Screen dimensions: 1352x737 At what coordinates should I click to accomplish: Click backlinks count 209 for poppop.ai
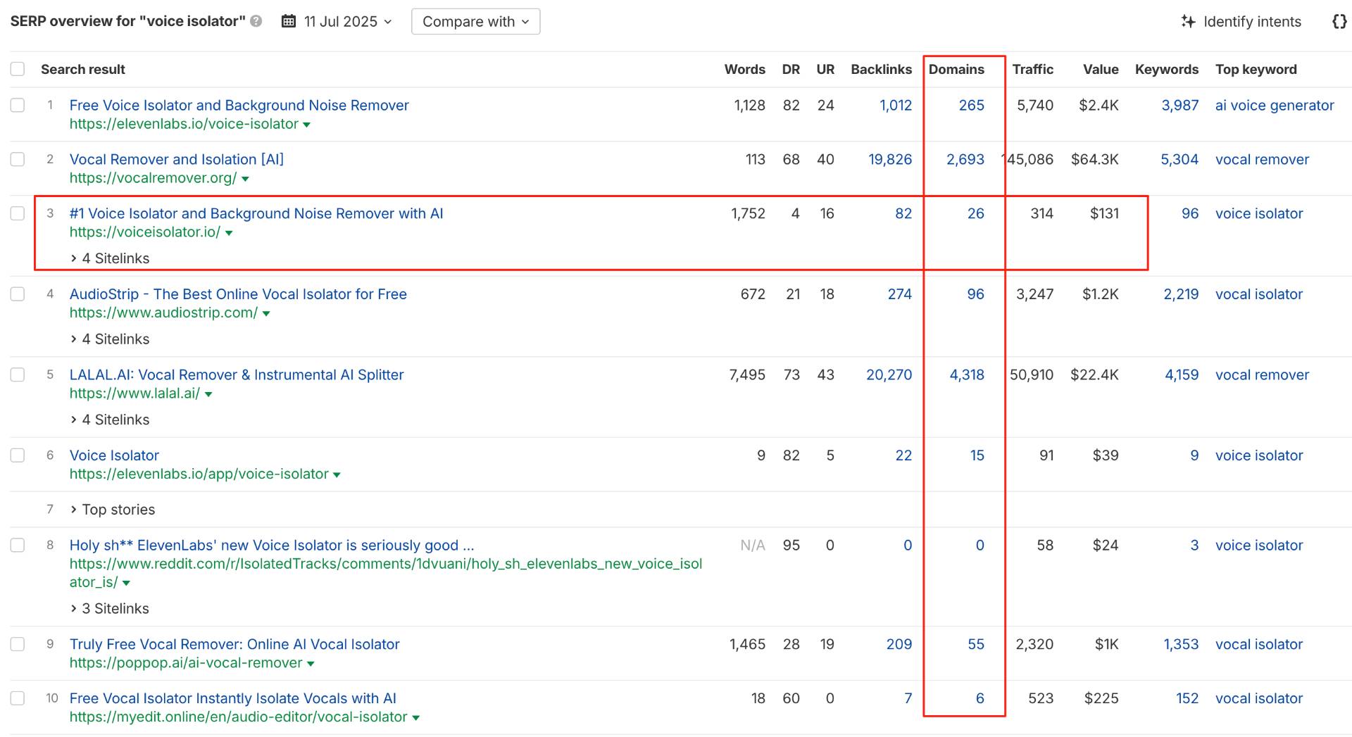(899, 644)
